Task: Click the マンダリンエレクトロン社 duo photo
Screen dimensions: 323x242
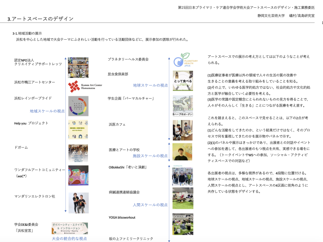Action: click(x=78, y=203)
